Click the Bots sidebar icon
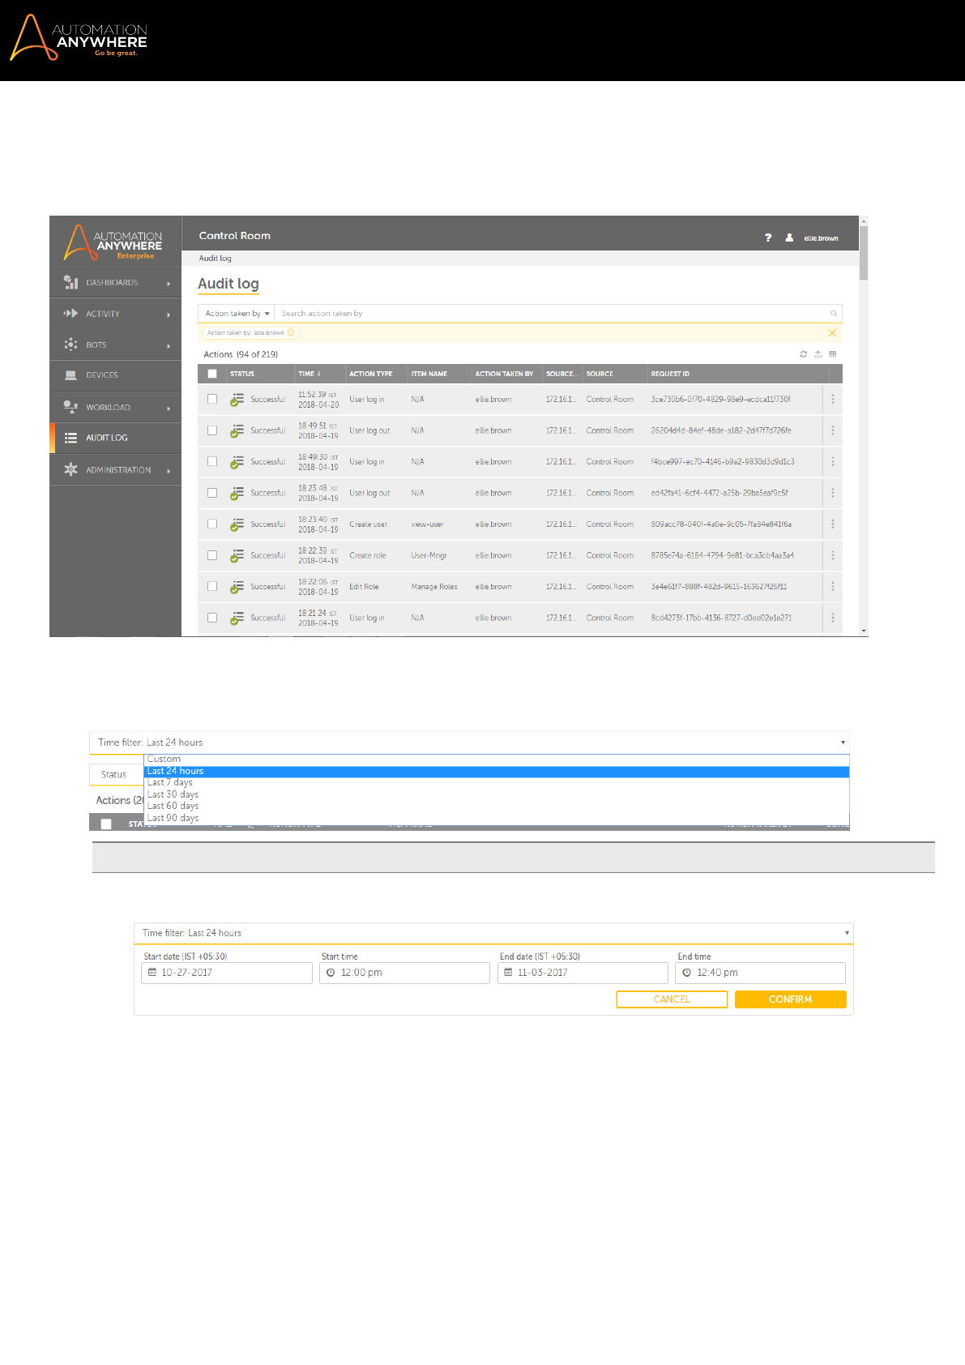 point(70,344)
